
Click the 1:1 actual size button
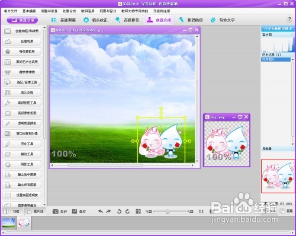[201, 212]
